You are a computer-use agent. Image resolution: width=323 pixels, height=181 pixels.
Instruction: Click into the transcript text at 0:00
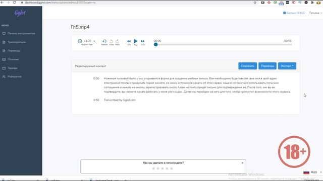point(197,85)
